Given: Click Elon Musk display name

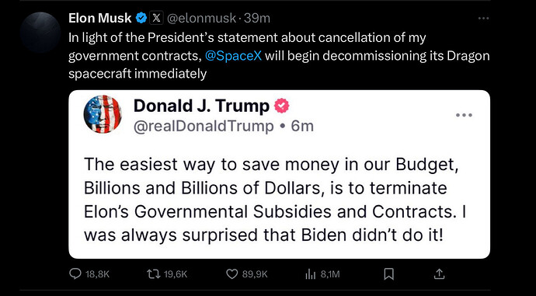Looking at the screenshot, I should pos(99,18).
